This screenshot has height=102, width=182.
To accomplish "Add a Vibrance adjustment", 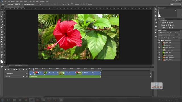I will pyautogui.click(x=172, y=23).
